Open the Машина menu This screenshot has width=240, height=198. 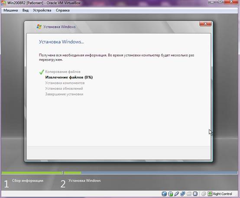(10, 10)
